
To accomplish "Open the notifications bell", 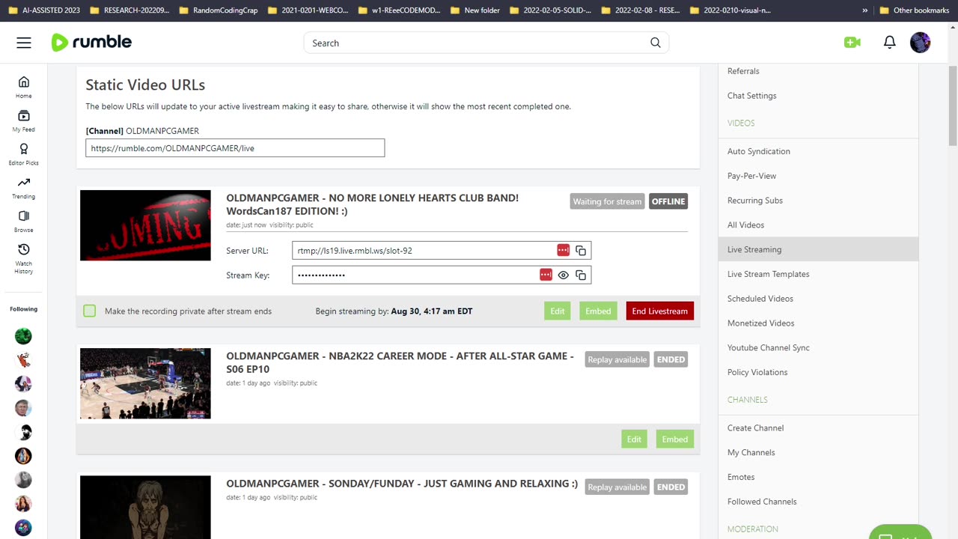I will click(889, 43).
